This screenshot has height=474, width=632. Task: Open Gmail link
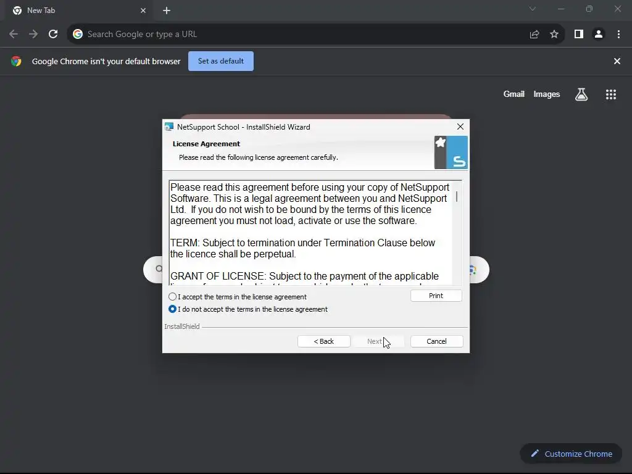514,94
